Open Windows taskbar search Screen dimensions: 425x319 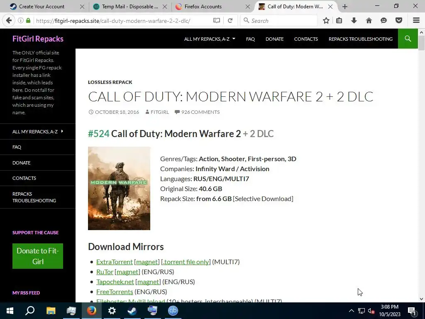point(30,311)
